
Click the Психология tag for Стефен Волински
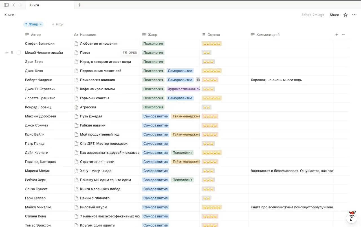tap(153, 43)
